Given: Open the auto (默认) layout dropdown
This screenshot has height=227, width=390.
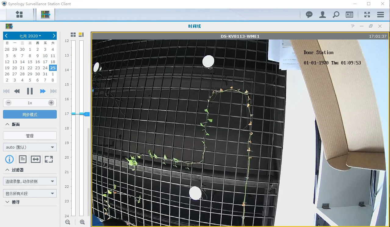Looking at the screenshot, I should pos(30,147).
